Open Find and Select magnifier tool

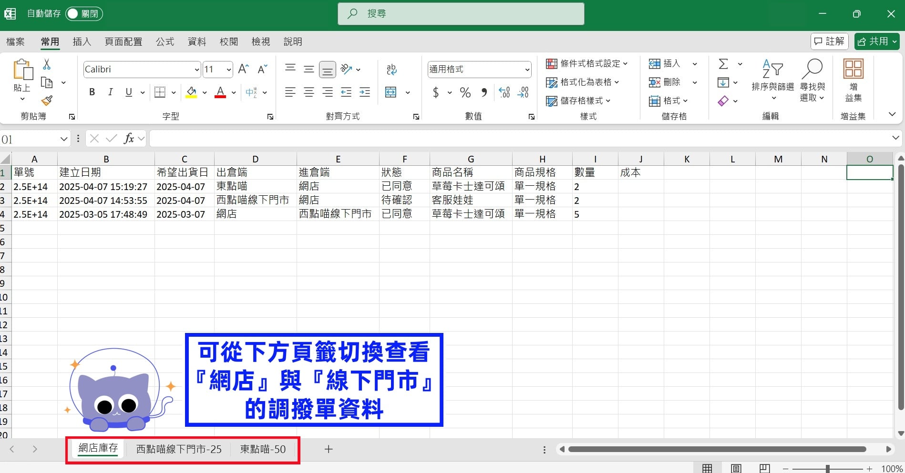tap(812, 80)
